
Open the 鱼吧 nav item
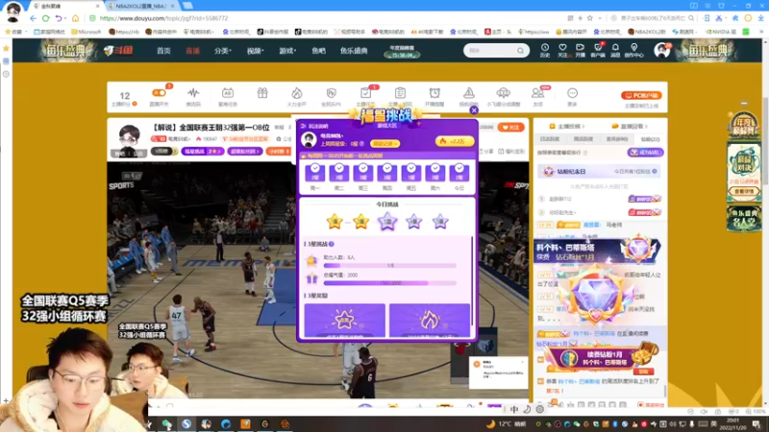(x=318, y=51)
